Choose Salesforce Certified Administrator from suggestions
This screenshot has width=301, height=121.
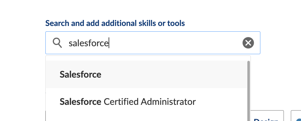(146, 102)
